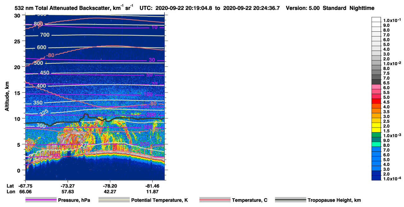
Task: Click the magenta 10 hPa pressure contour label
Action: click(154, 27)
